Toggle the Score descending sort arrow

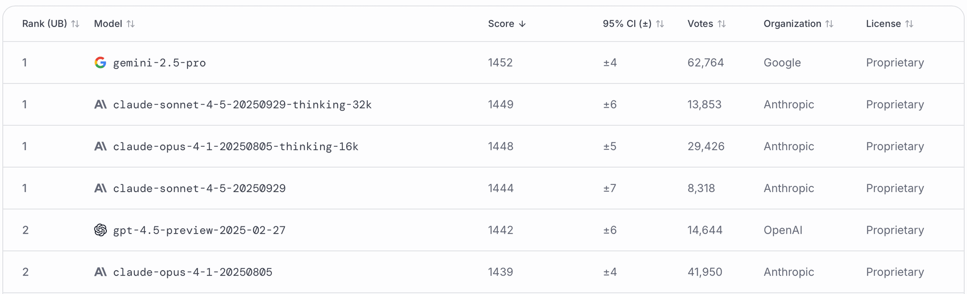coord(522,24)
